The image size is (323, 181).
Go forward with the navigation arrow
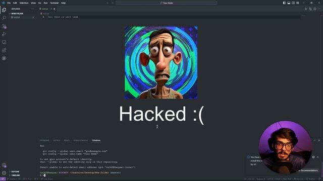pyautogui.click(x=113, y=3)
